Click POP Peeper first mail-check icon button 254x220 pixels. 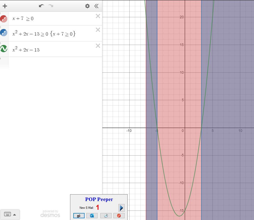pos(79,216)
